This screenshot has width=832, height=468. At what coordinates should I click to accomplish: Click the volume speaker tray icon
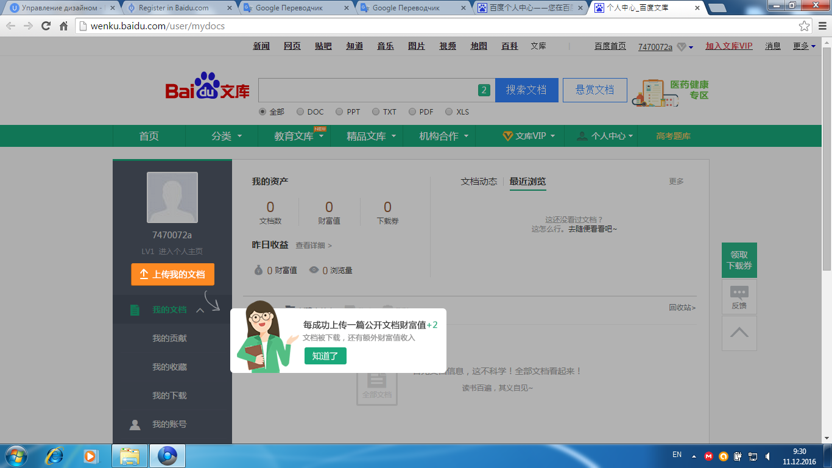(769, 456)
